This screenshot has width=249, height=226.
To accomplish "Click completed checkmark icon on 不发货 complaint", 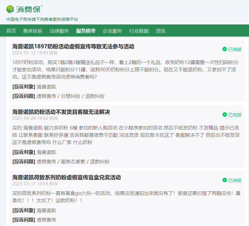I will (225, 115).
